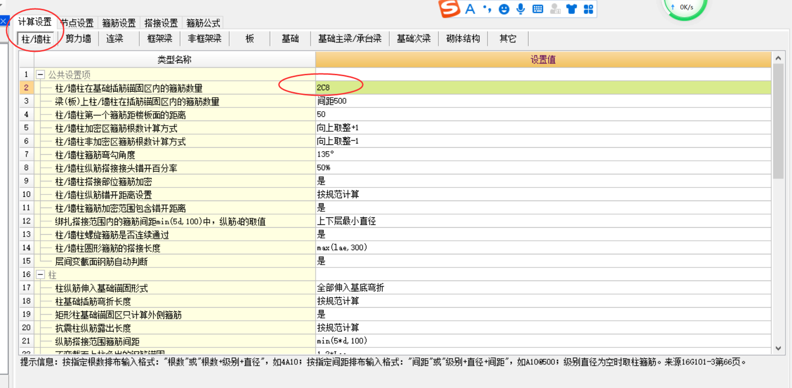
Task: Select the 其它 component tab
Action: pos(508,39)
